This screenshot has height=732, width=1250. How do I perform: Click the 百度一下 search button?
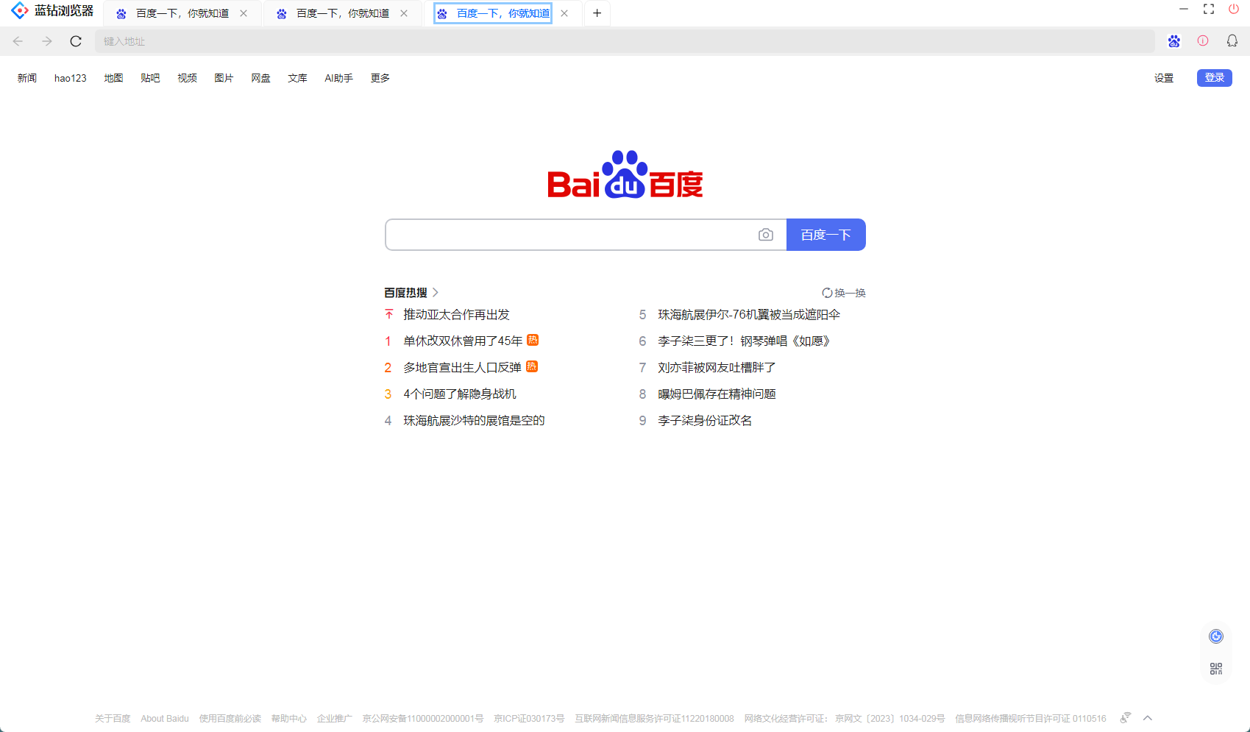[x=826, y=235]
